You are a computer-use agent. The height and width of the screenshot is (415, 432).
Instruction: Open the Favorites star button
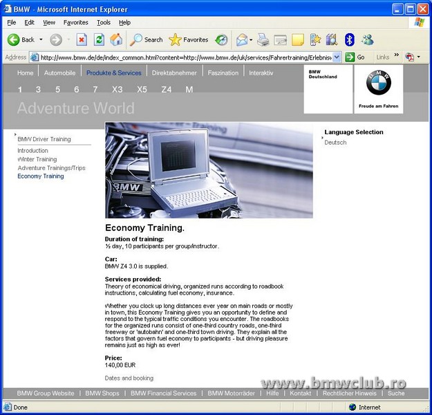(x=189, y=39)
